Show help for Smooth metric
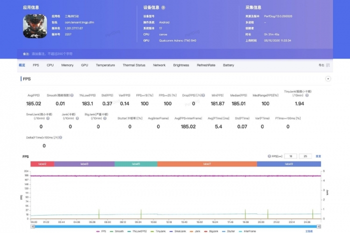Screen dimensions: 350x233 tap(72, 95)
